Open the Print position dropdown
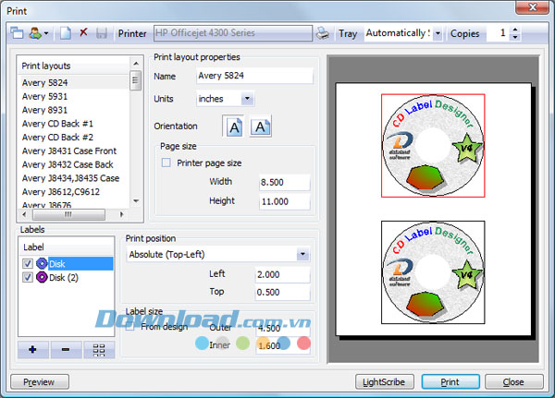Screen dimensions: 555x398 coord(302,254)
